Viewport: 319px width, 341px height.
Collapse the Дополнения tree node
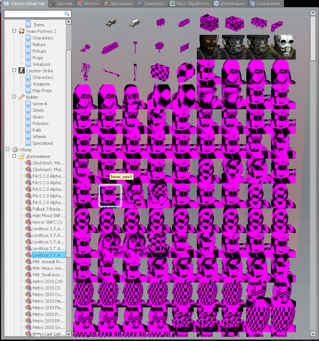pos(14,156)
